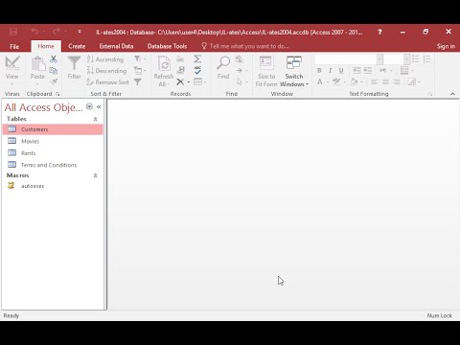Click the View button in the ribbon
Viewport: 460px width, 345px height.
point(12,71)
